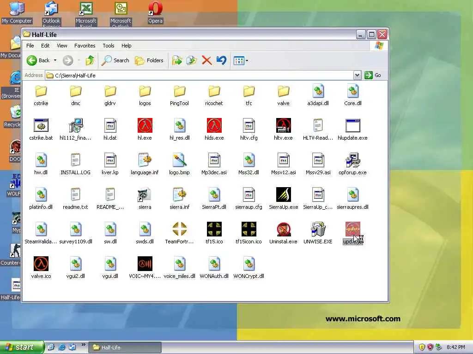Click the Delete toolbar icon
The width and height of the screenshot is (473, 354).
tap(206, 60)
